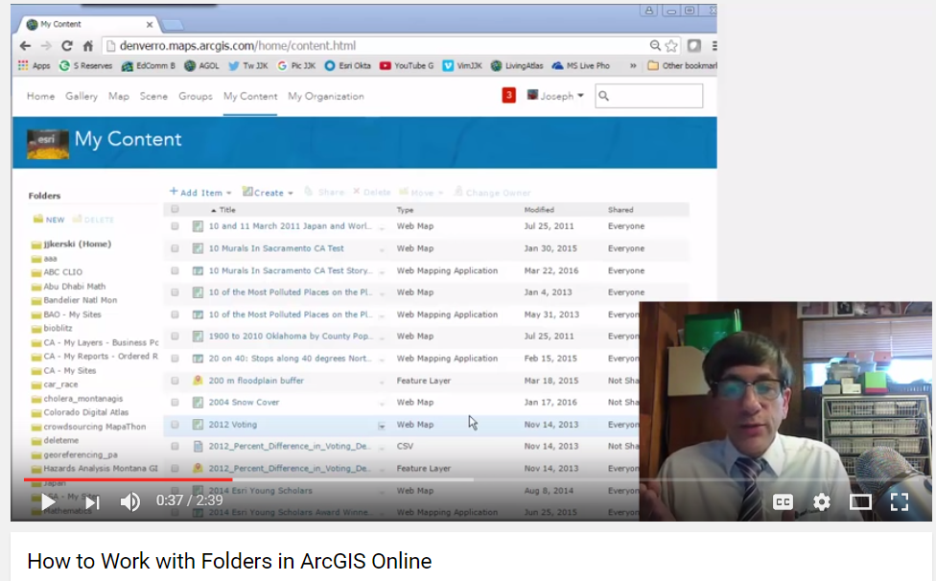Open car_race folder icon

[36, 384]
